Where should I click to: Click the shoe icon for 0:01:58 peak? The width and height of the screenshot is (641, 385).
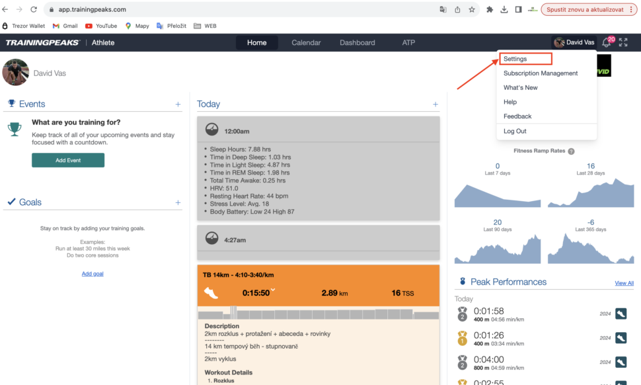pyautogui.click(x=621, y=314)
